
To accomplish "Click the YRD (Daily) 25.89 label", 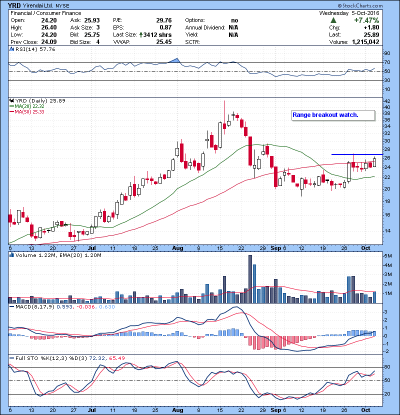I will (x=40, y=100).
